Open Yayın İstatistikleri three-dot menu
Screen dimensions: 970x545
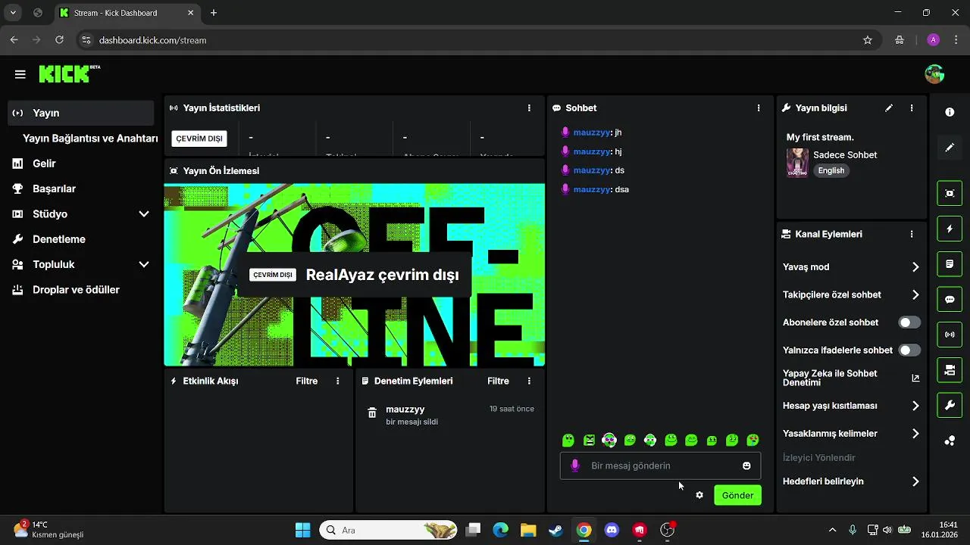[x=529, y=108]
